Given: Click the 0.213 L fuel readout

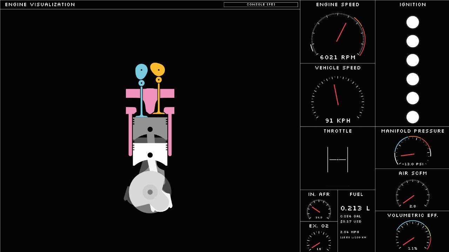Looking at the screenshot, I should tap(355, 208).
